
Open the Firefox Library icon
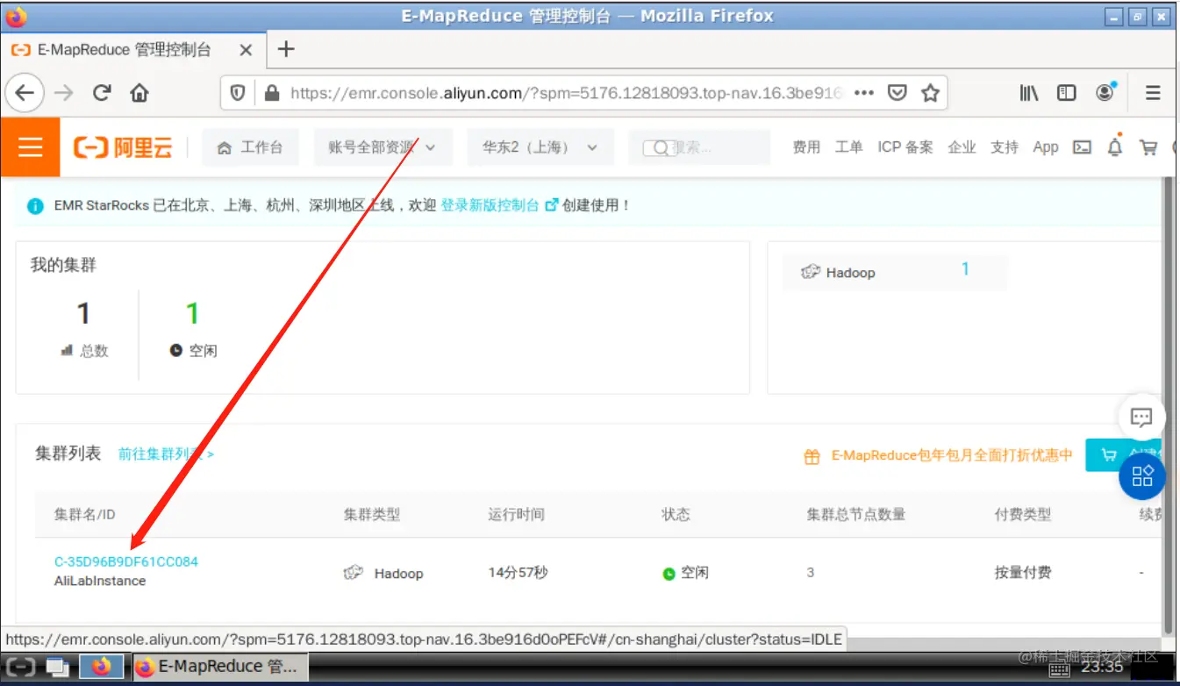[x=1029, y=92]
